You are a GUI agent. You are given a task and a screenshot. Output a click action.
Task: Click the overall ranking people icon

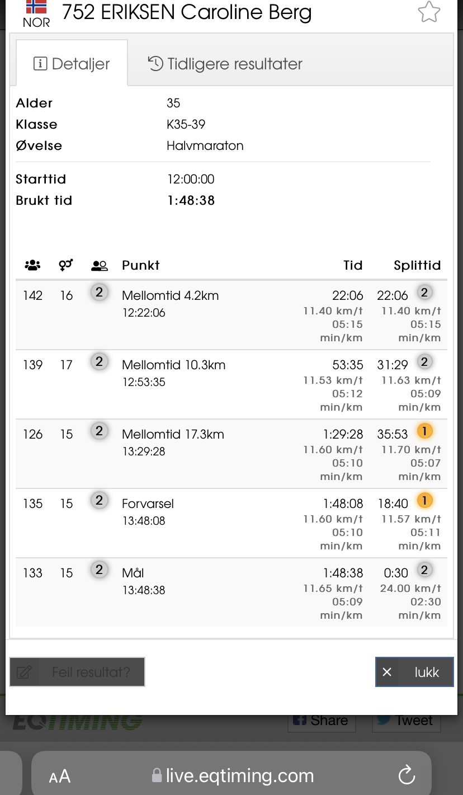coord(32,265)
